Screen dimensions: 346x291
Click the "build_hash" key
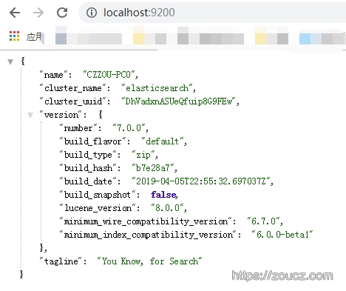pyautogui.click(x=88, y=168)
